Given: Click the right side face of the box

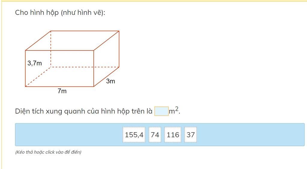Looking at the screenshot, I should pos(106,59).
